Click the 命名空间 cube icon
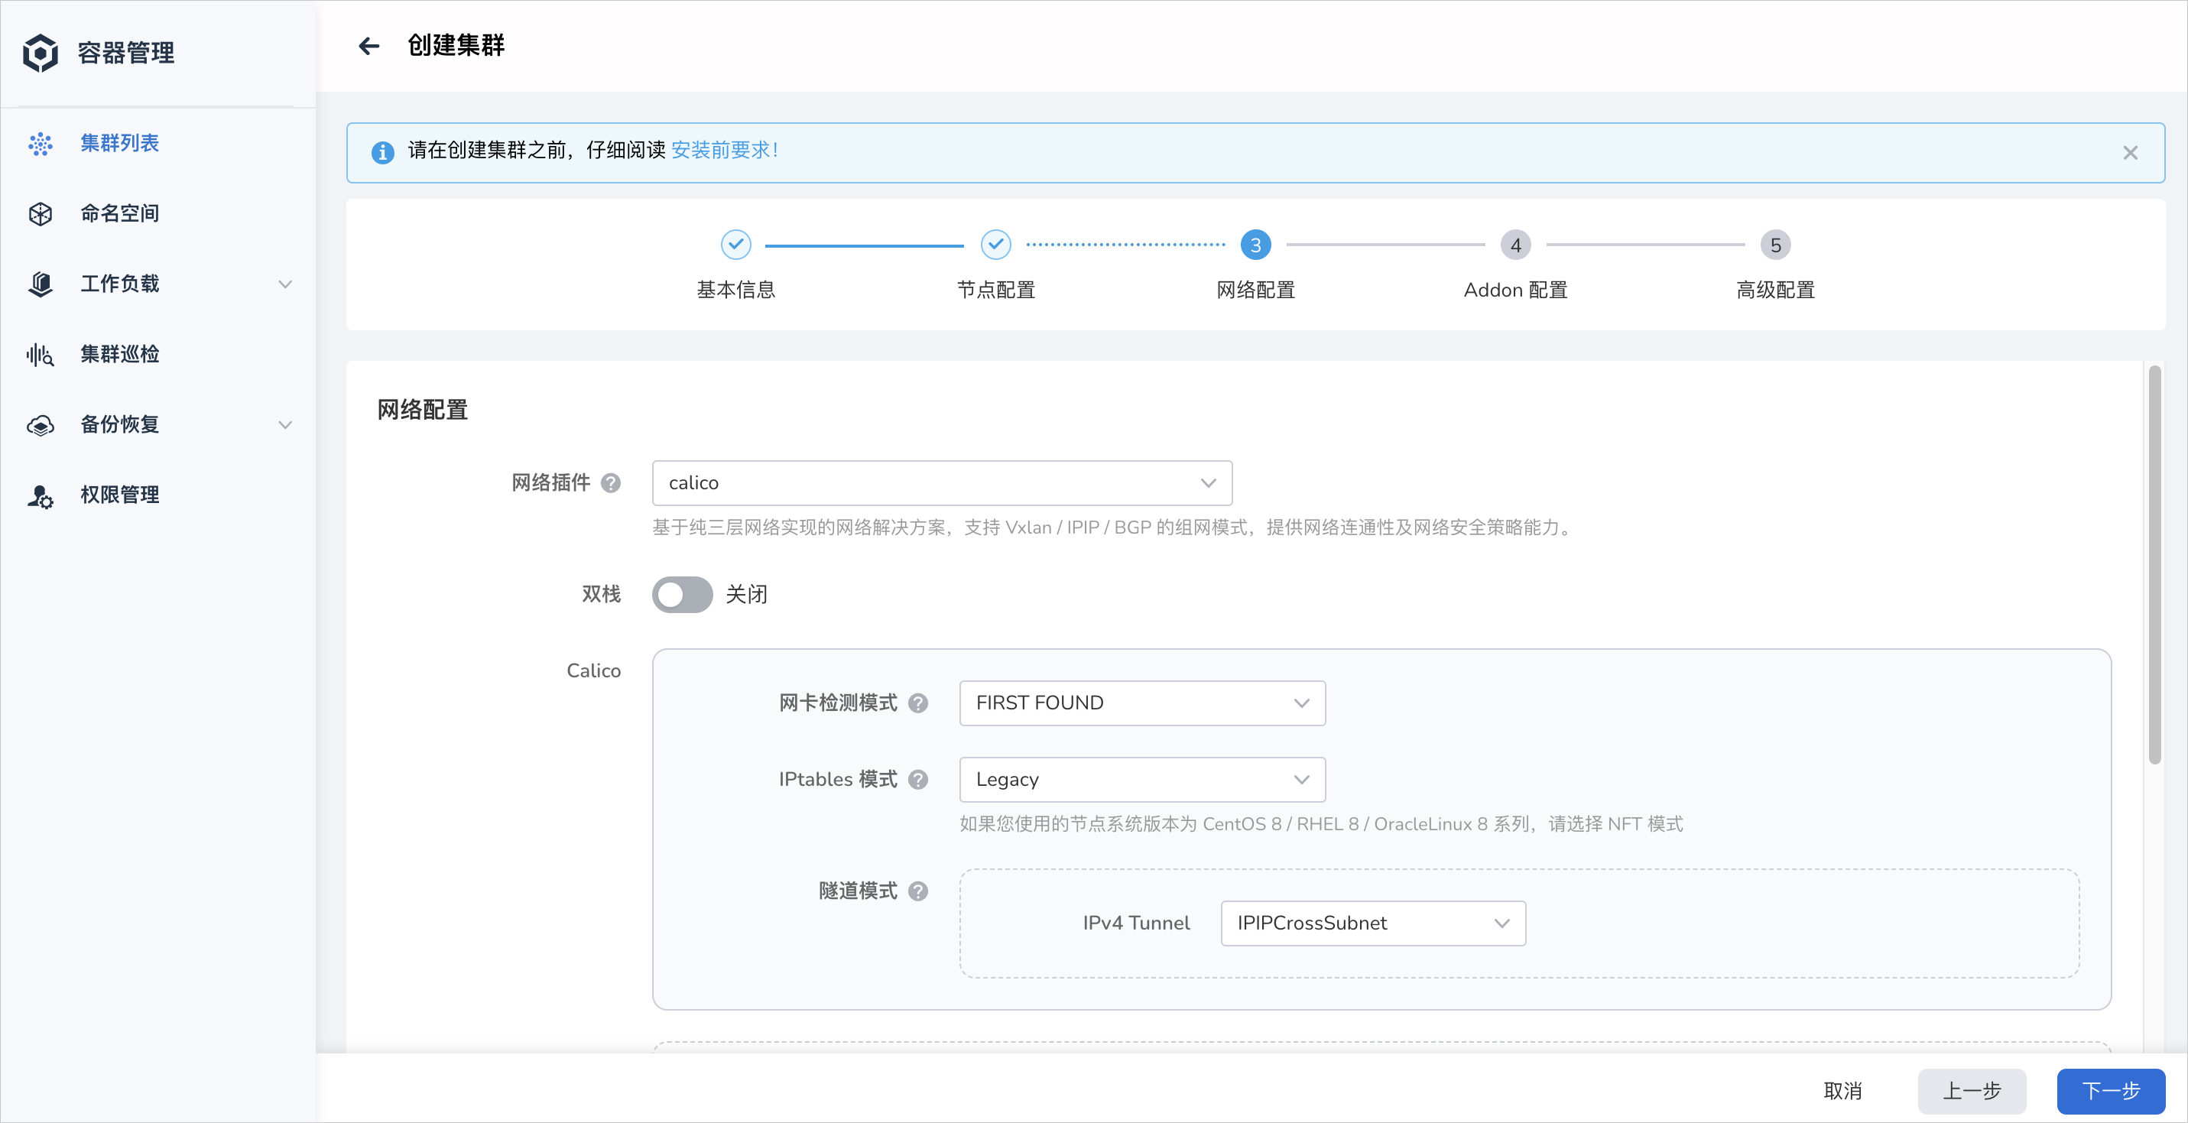Image resolution: width=2188 pixels, height=1123 pixels. (x=40, y=214)
